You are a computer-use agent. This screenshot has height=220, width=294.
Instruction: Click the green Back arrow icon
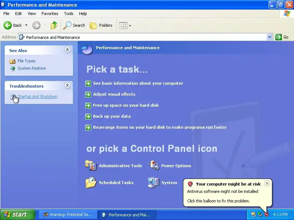tap(8, 25)
